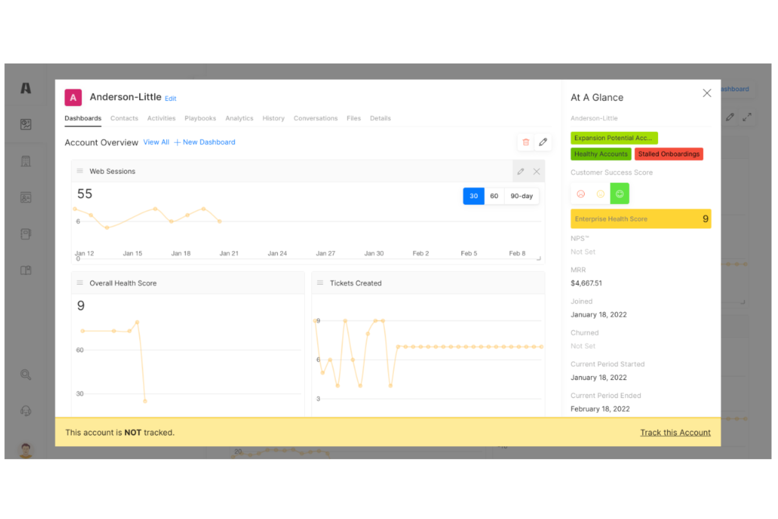
Task: Open the support headset icon in sidebar
Action: pyautogui.click(x=25, y=411)
